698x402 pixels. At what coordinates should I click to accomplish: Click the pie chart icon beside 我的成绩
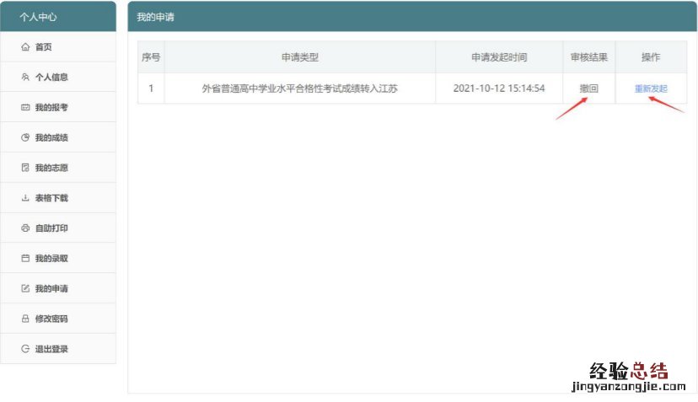(25, 137)
